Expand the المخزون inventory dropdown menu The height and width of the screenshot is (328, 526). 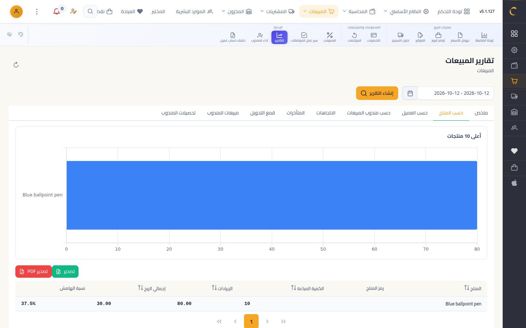(237, 12)
